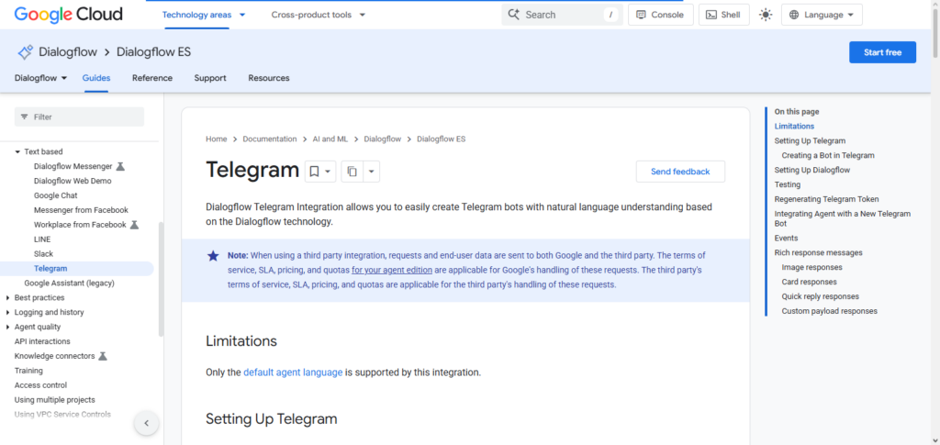The image size is (940, 445).
Task: Open Messenger from Facebook in sidebar
Action: 81,210
